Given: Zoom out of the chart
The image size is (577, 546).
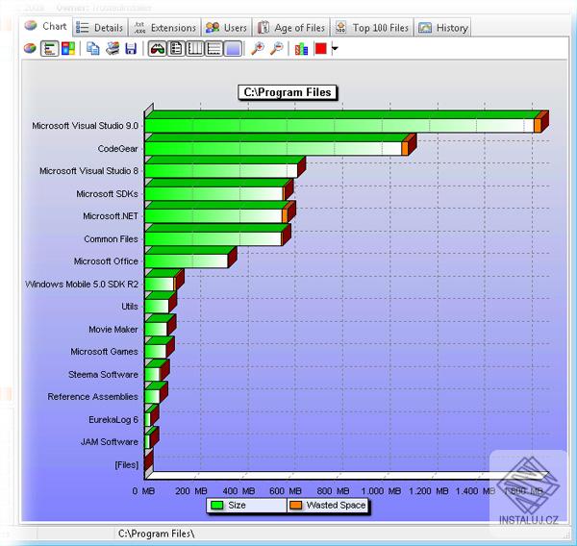Looking at the screenshot, I should tap(276, 48).
